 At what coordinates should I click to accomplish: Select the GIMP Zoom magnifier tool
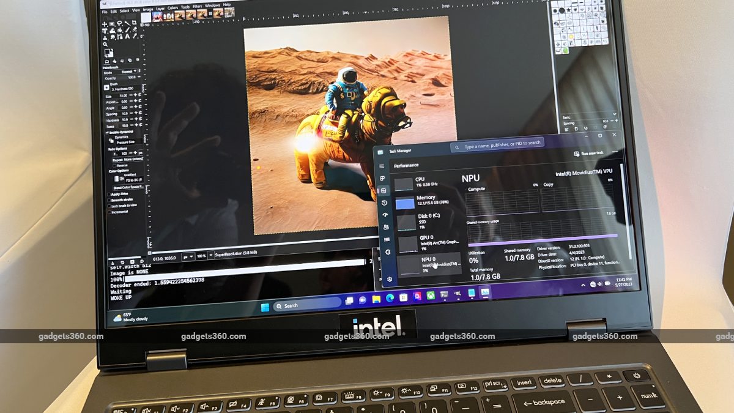pyautogui.click(x=105, y=44)
